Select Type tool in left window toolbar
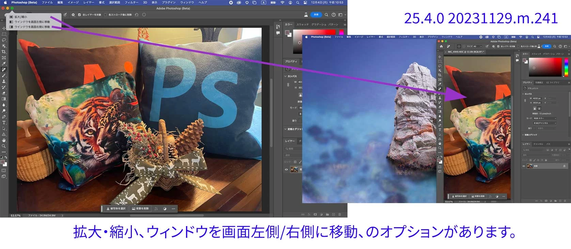571x249 pixels. 4,123
